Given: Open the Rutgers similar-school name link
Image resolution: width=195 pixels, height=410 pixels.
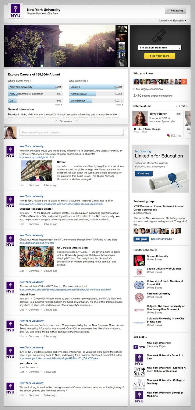Looking at the screenshot, I should [166, 308].
